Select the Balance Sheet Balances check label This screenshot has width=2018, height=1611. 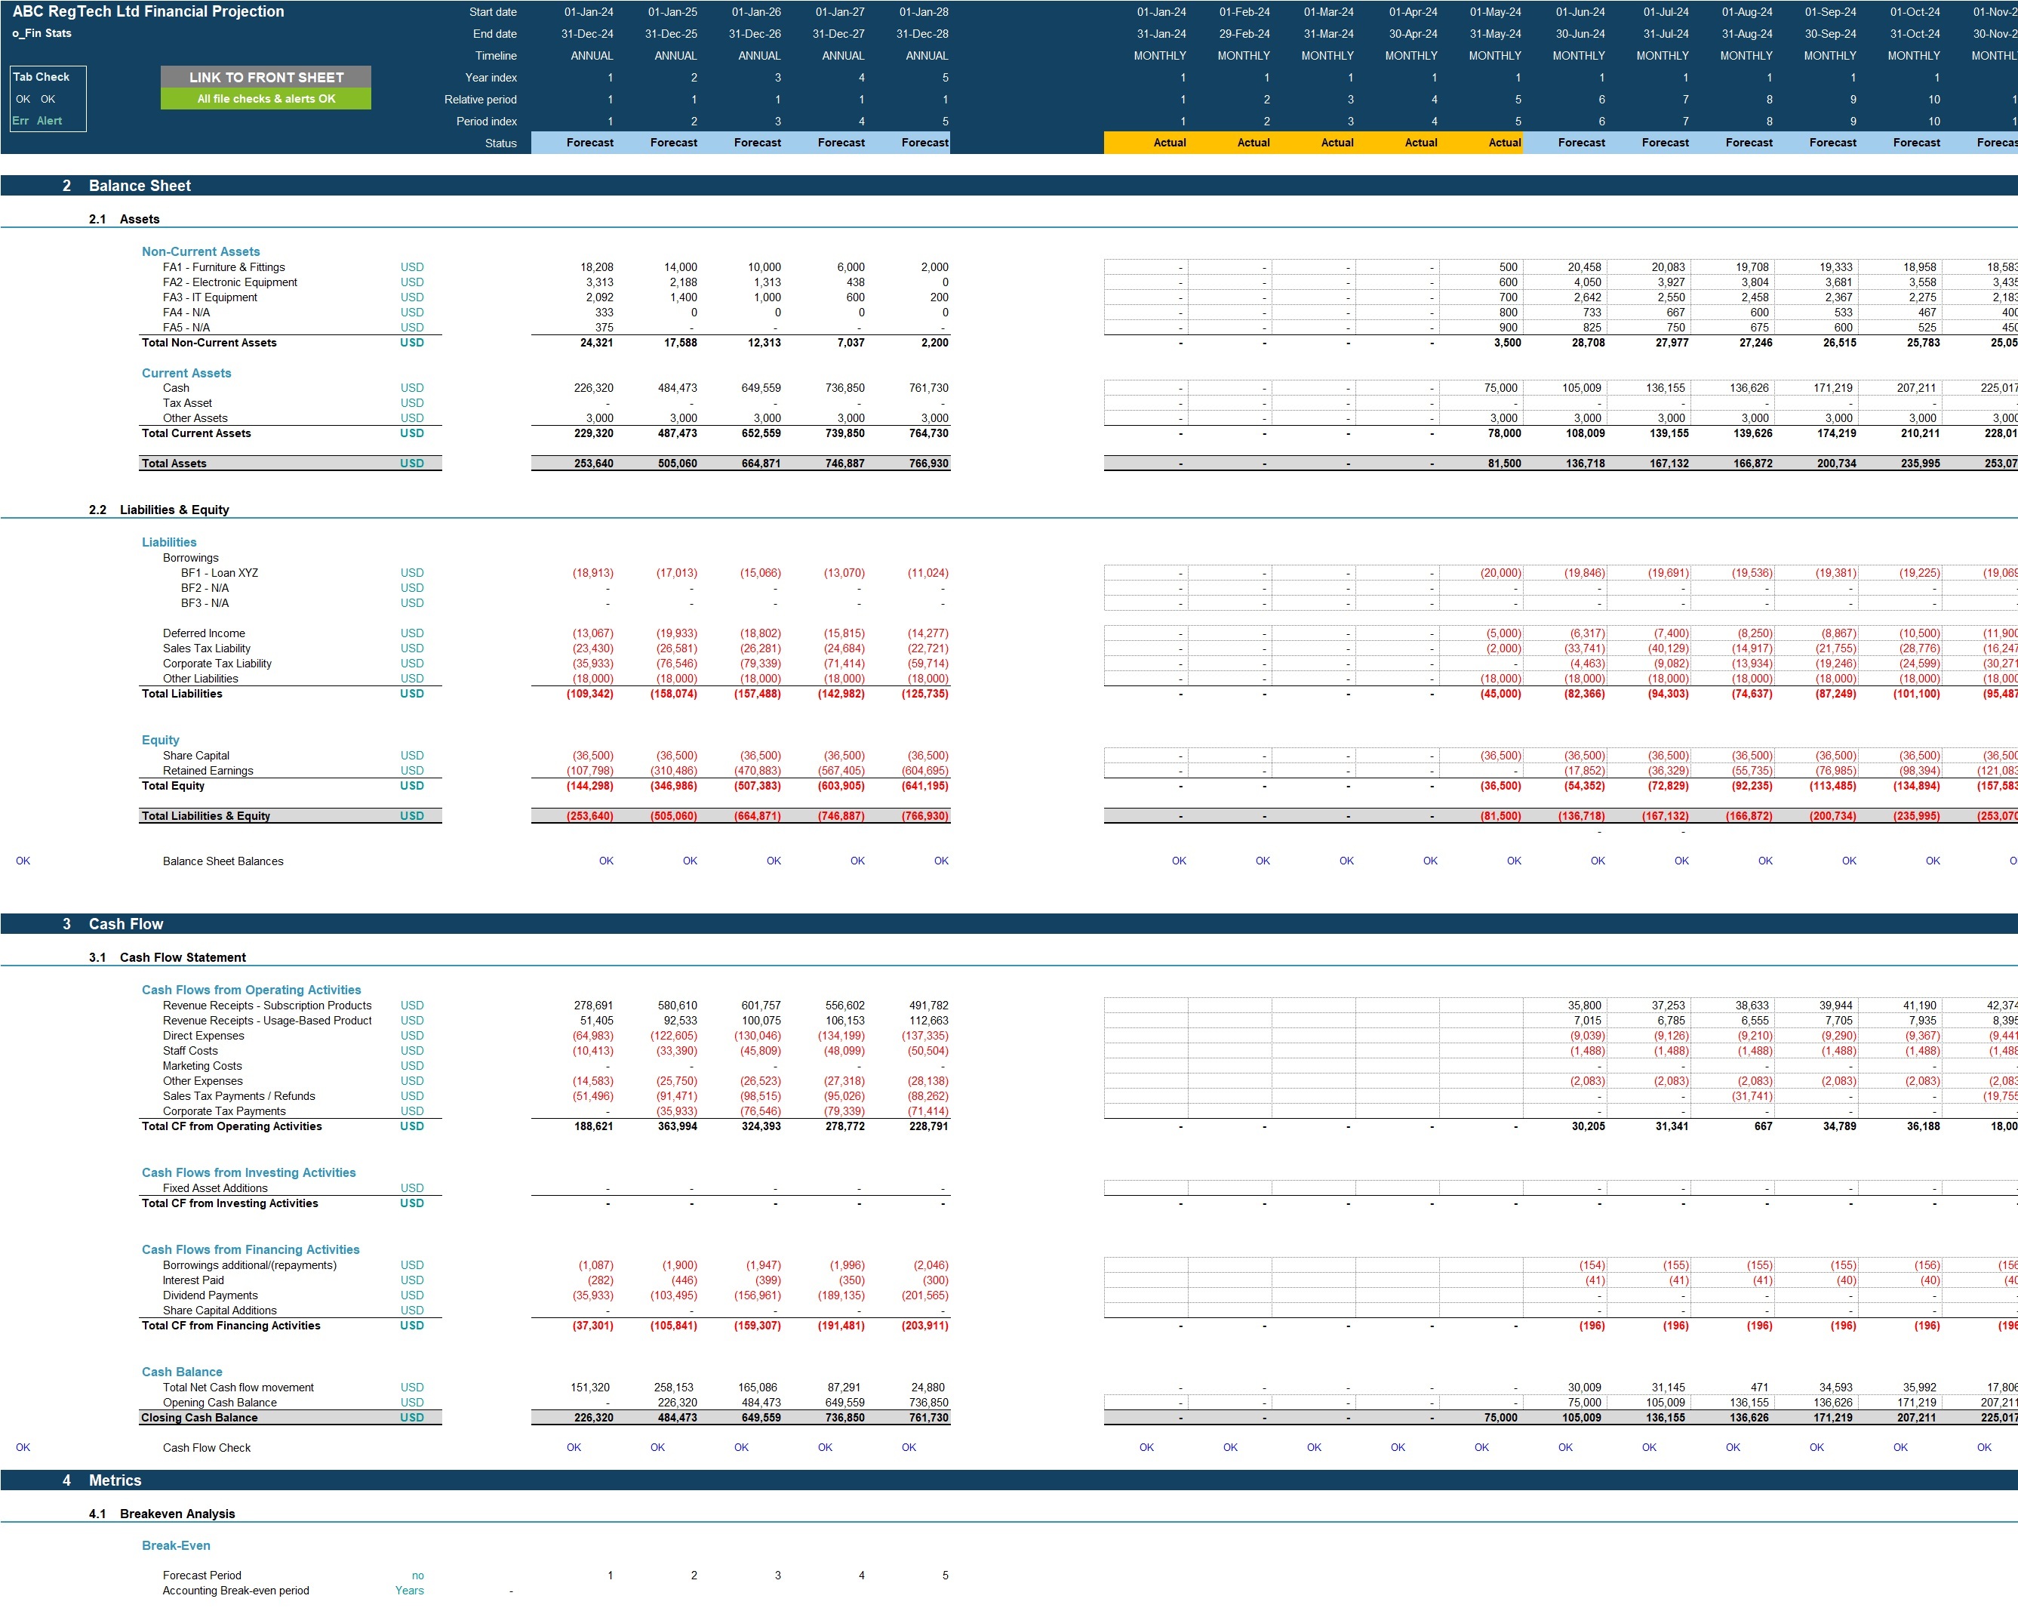pos(223,861)
